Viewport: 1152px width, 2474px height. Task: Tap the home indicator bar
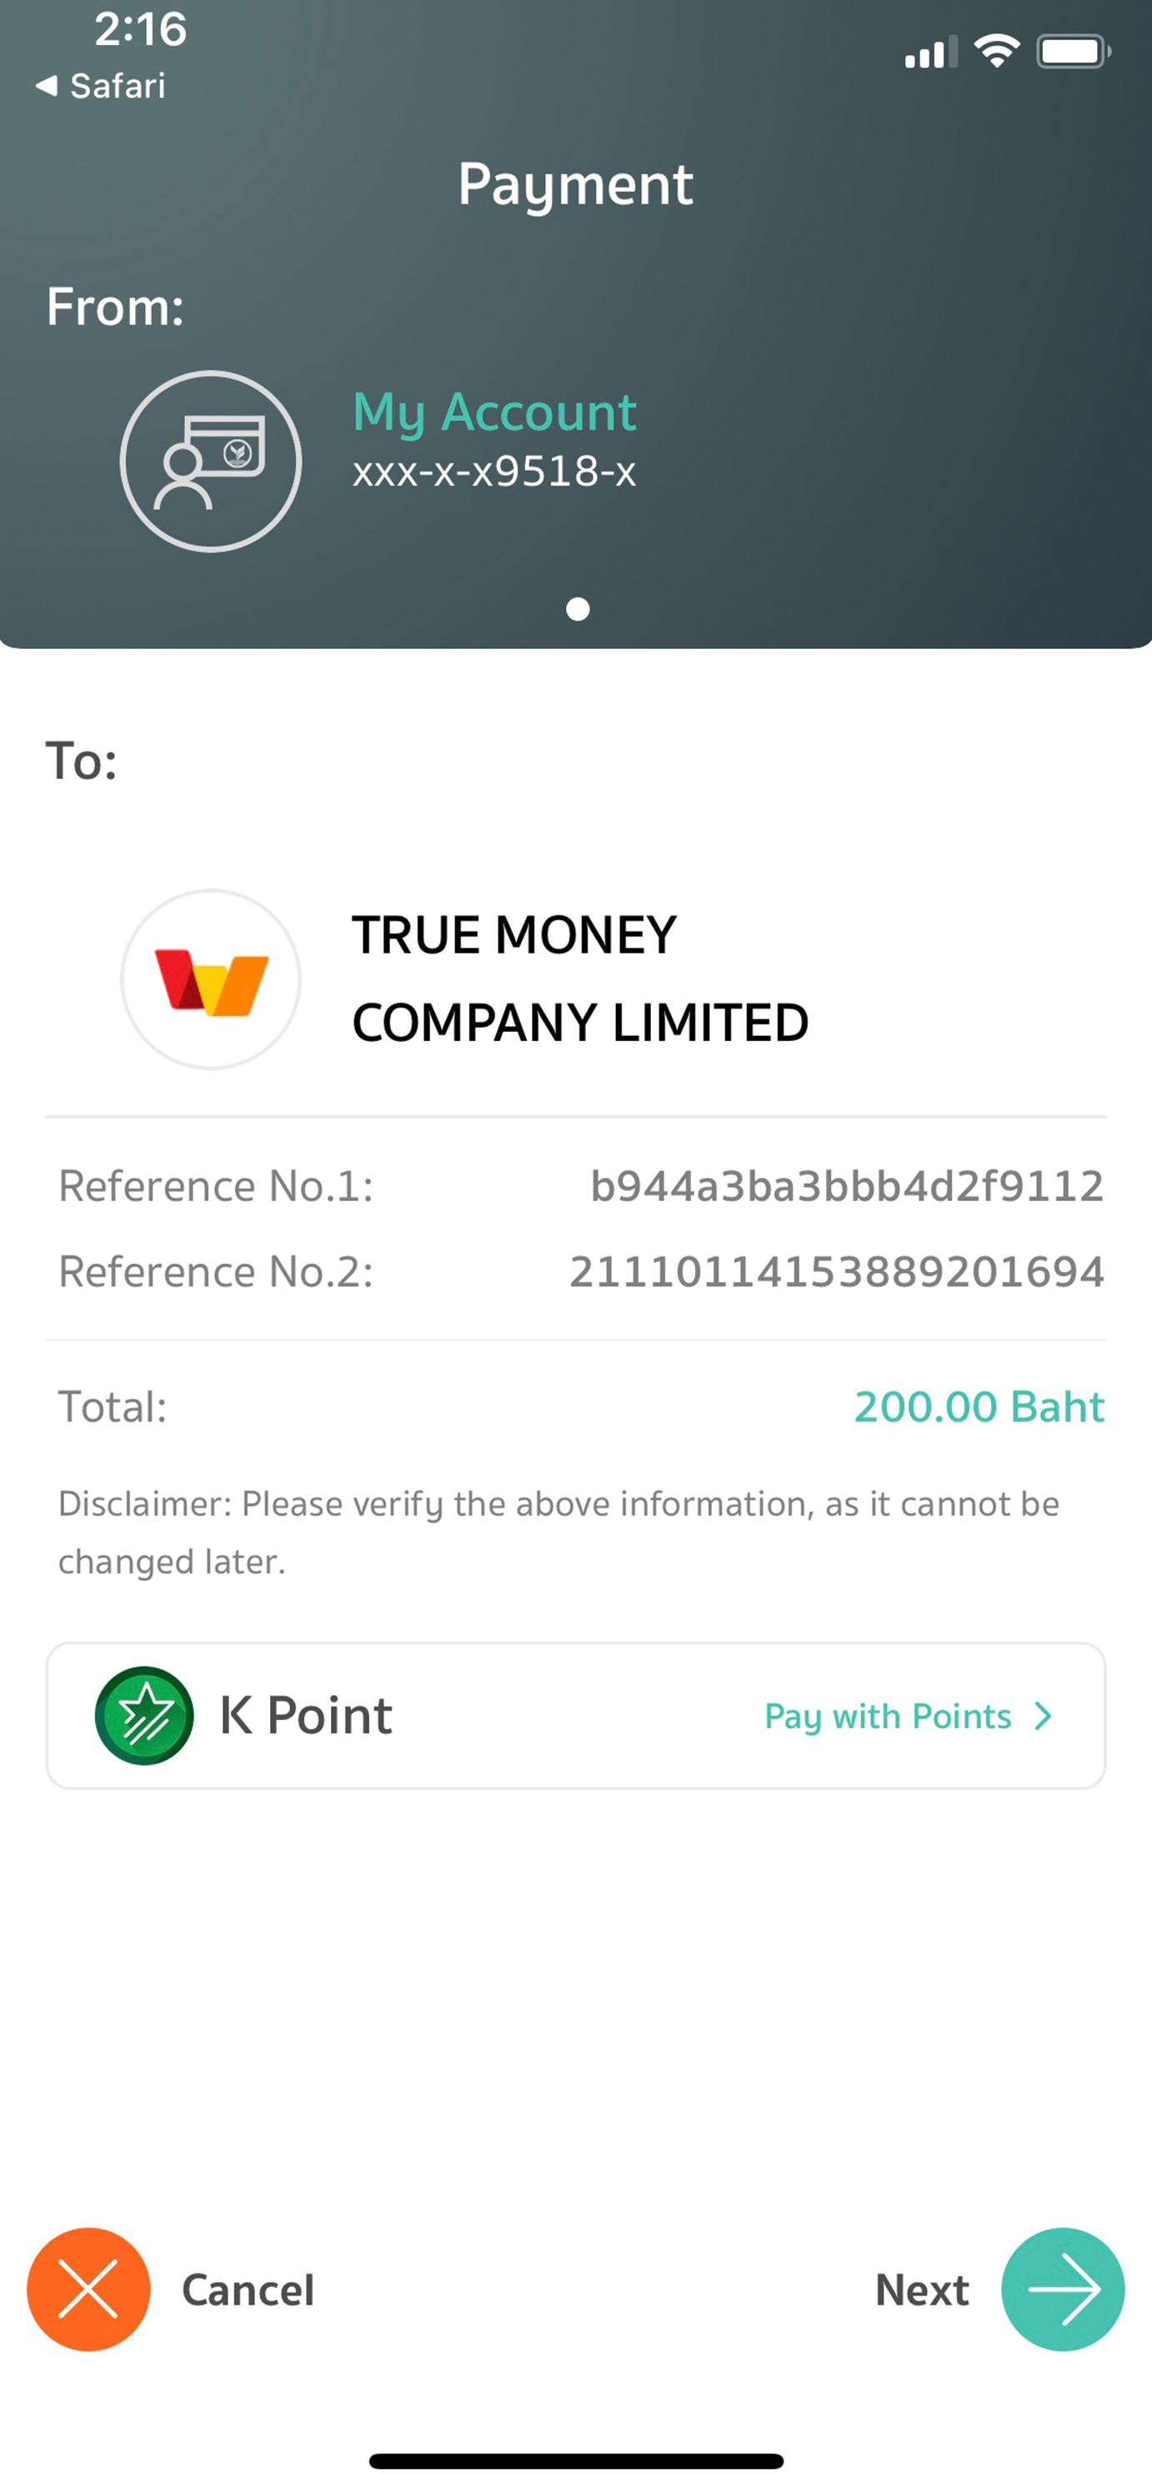pyautogui.click(x=576, y=2461)
